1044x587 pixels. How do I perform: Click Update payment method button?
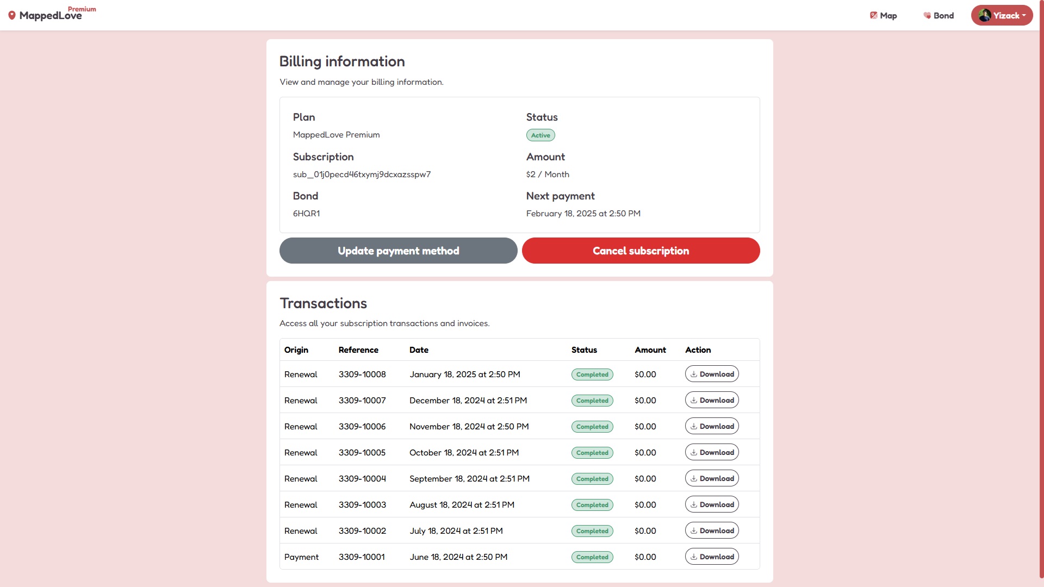399,251
